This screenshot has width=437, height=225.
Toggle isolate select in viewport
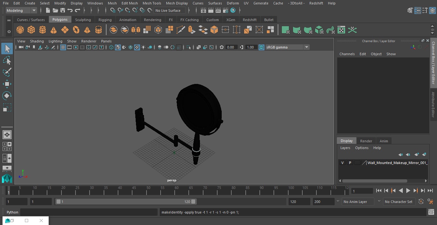(x=189, y=47)
